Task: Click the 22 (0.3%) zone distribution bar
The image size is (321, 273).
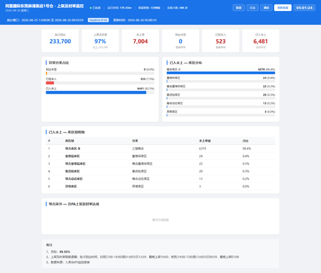Action: (x=221, y=90)
